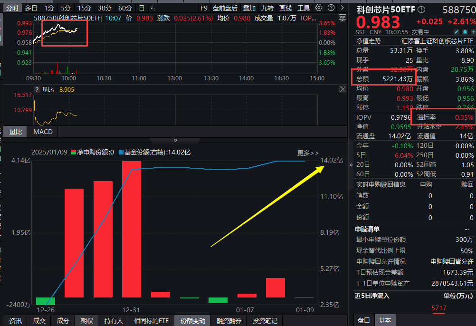Screen dimensions: 476x326
Task: Click the plus add-to-watchlist icon
Action: pos(473,31)
